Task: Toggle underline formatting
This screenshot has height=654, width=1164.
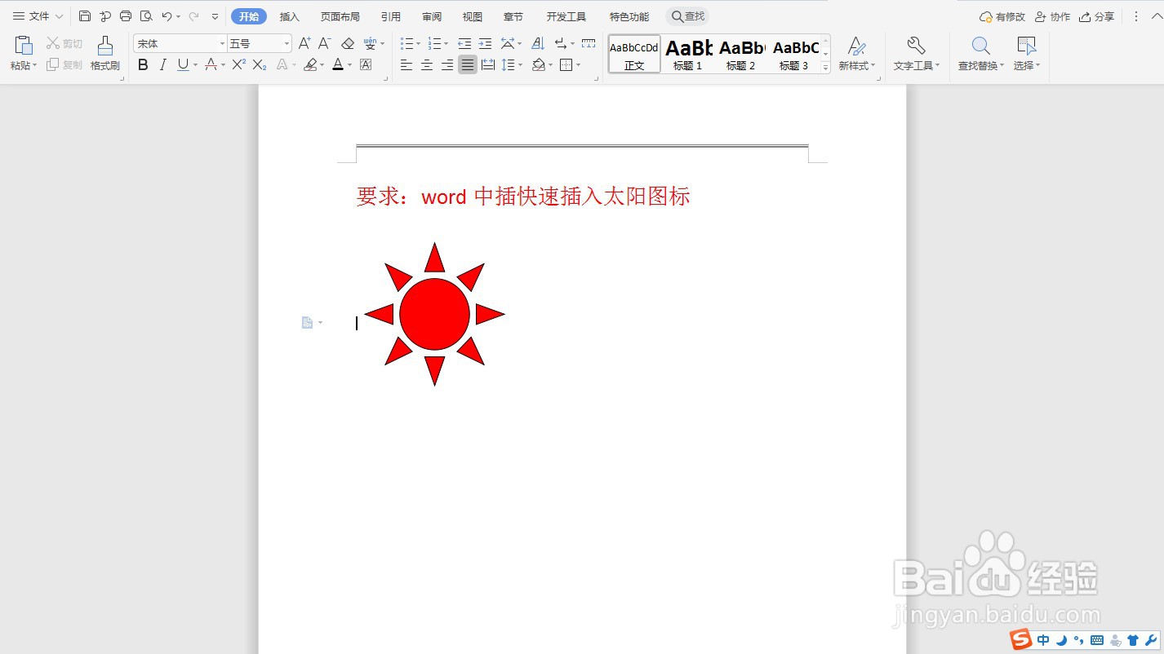Action: (183, 64)
